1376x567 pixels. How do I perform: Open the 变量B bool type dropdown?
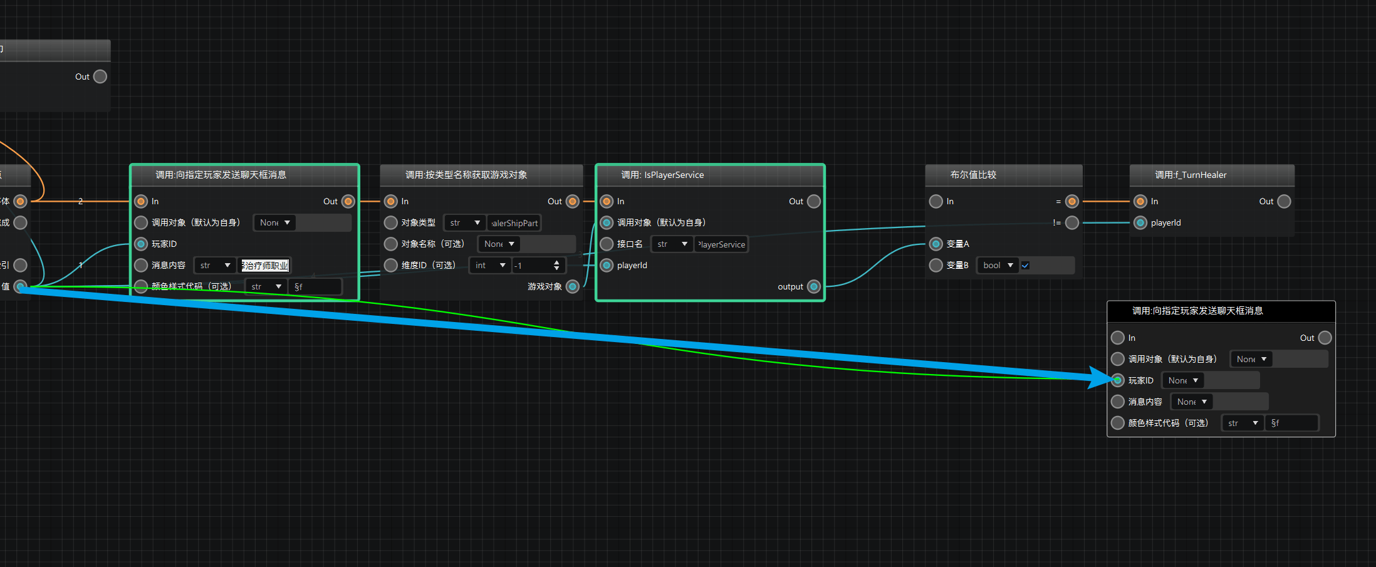(998, 265)
